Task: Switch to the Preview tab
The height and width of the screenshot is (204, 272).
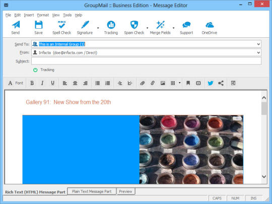Action: 125,191
